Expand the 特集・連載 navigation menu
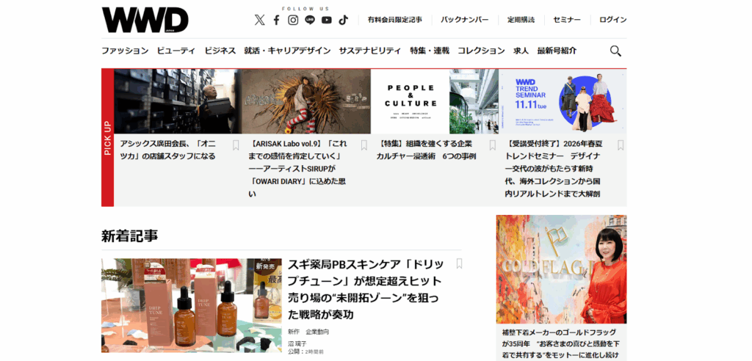Image resolution: width=752 pixels, height=361 pixels. tap(430, 51)
